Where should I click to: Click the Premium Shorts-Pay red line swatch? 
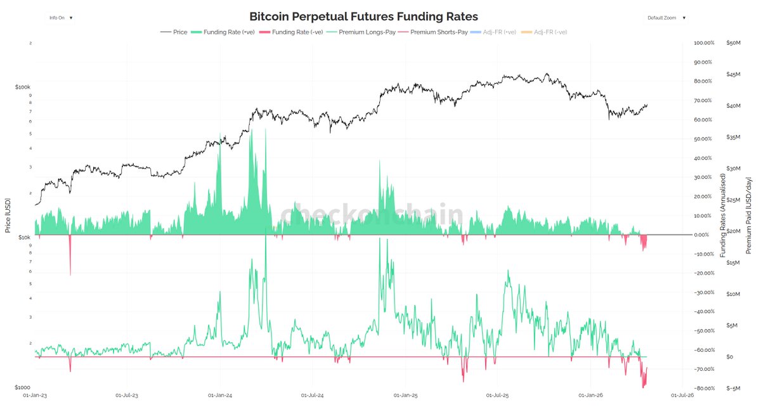pyautogui.click(x=400, y=32)
